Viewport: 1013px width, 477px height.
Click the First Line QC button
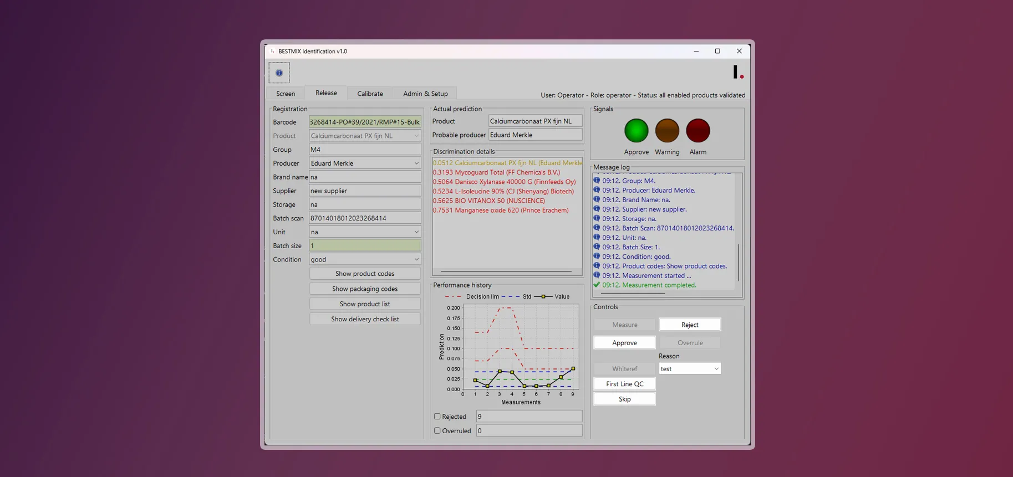[624, 384]
